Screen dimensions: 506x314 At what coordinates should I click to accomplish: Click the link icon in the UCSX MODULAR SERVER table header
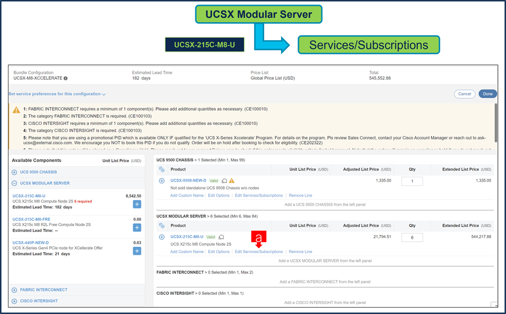(162, 226)
